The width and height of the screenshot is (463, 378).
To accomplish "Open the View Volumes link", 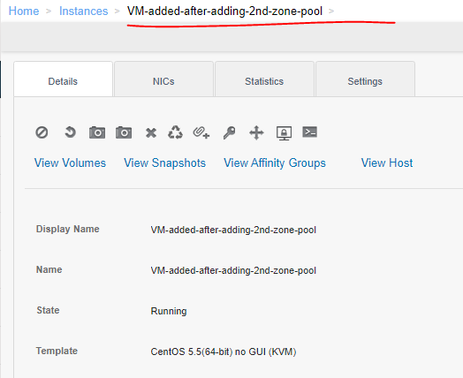I will tap(70, 163).
